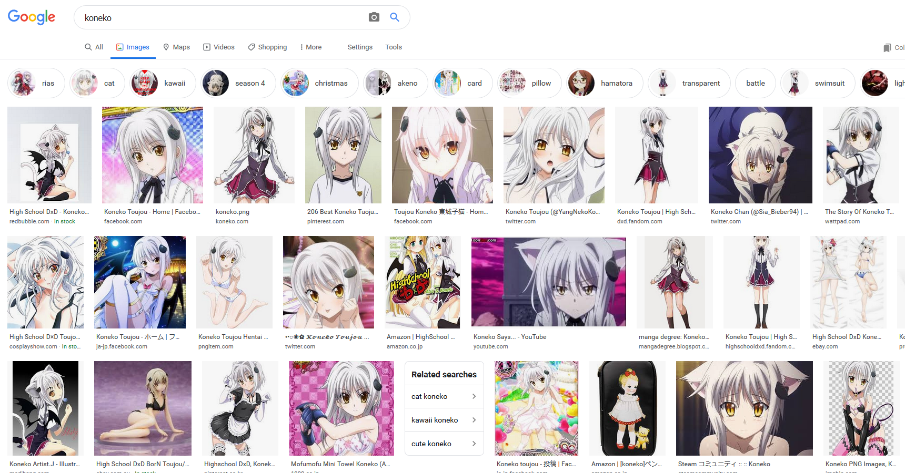Click 'Highschool DxD, Konek' caption link
The width and height of the screenshot is (905, 473).
[239, 464]
